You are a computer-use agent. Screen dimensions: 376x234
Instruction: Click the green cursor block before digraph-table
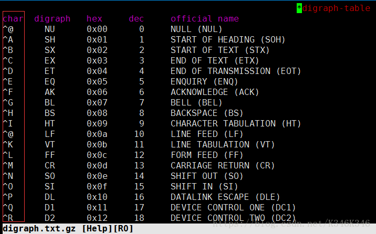(299, 8)
